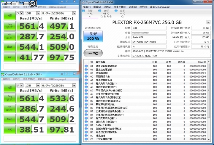Open 語言(Language) menu in top CrystalDiskMark window
The width and height of the screenshot is (214, 145).
pos(57,7)
